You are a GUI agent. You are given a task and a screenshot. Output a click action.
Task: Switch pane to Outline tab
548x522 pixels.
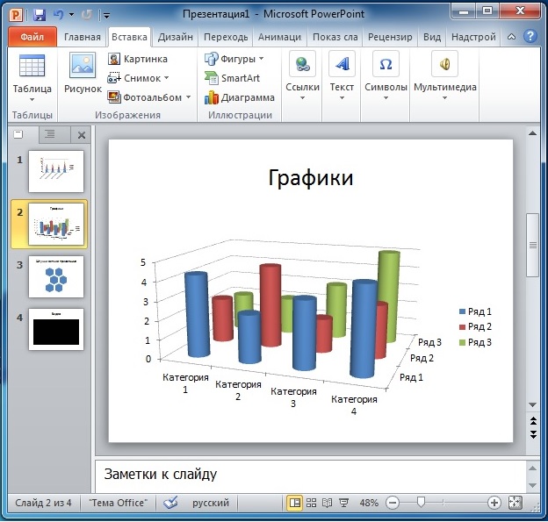coord(50,134)
